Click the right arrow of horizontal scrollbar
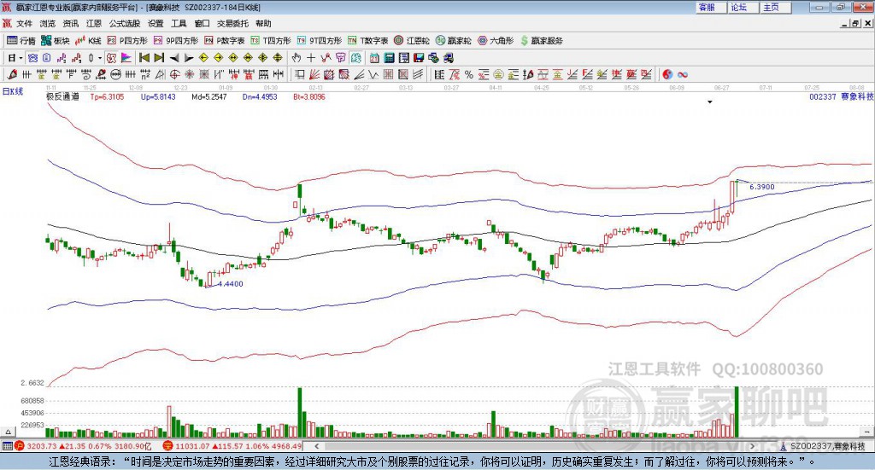The height and width of the screenshot is (470, 875). pyautogui.click(x=752, y=446)
